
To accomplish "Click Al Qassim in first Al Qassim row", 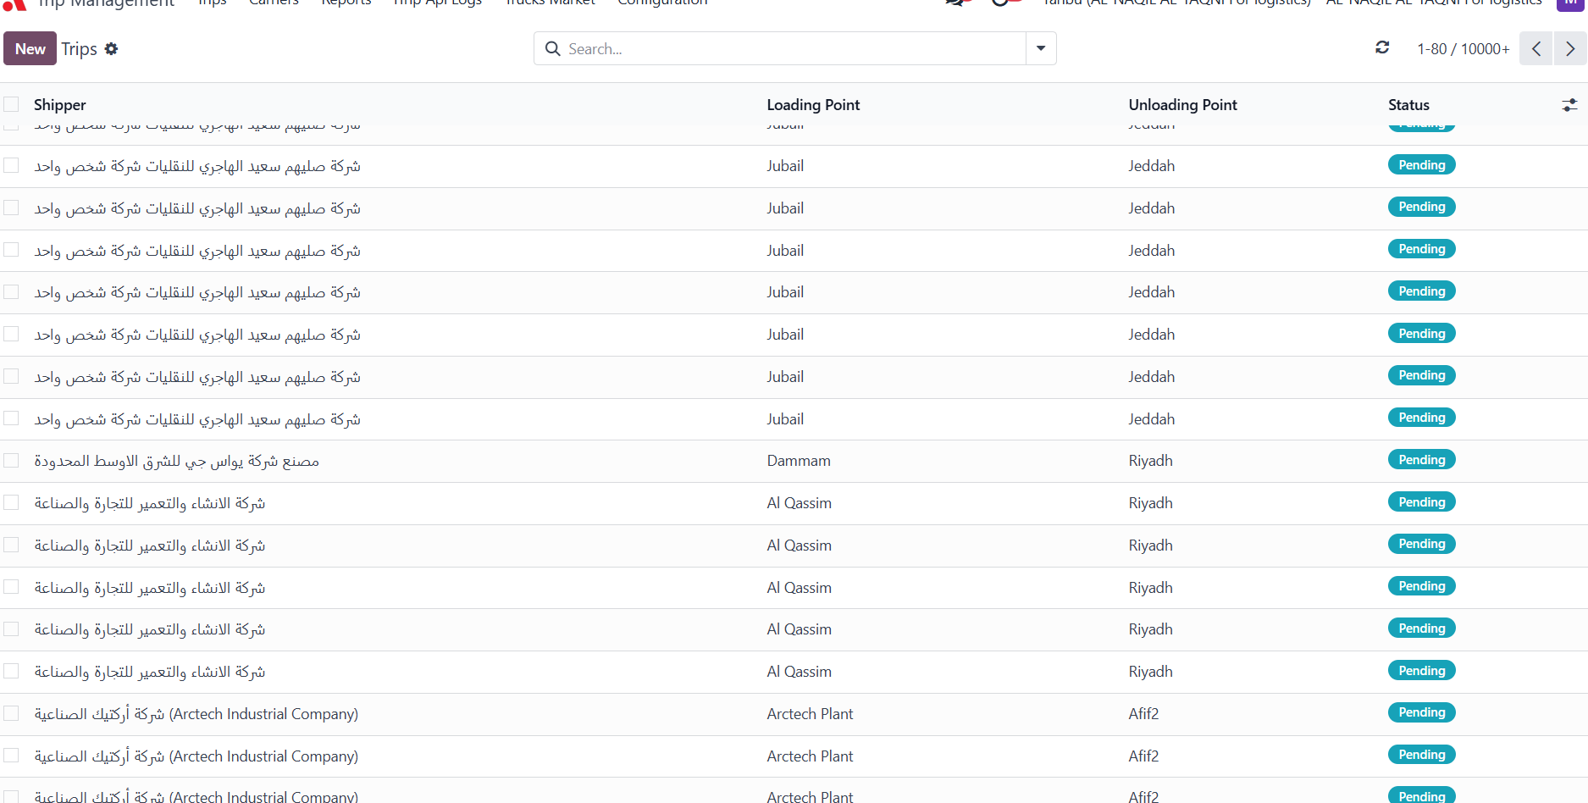I will point(799,503).
